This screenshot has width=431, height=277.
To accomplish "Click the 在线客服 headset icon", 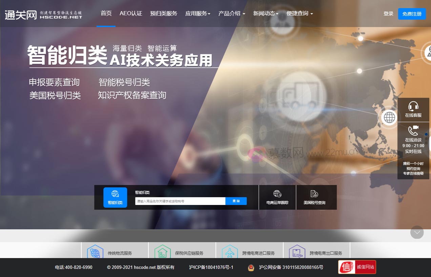I will tap(413, 106).
